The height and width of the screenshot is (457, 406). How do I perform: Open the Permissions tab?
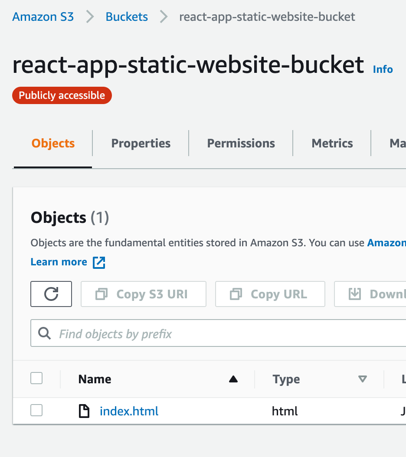tap(241, 143)
